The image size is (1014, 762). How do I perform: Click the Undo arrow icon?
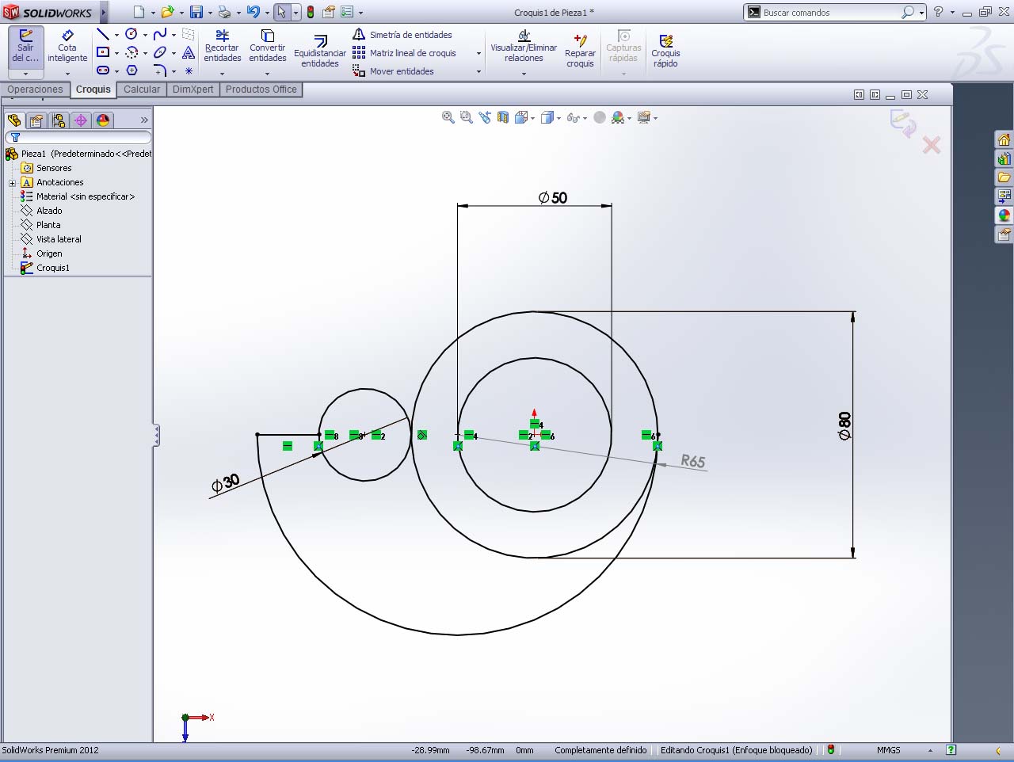(x=253, y=12)
